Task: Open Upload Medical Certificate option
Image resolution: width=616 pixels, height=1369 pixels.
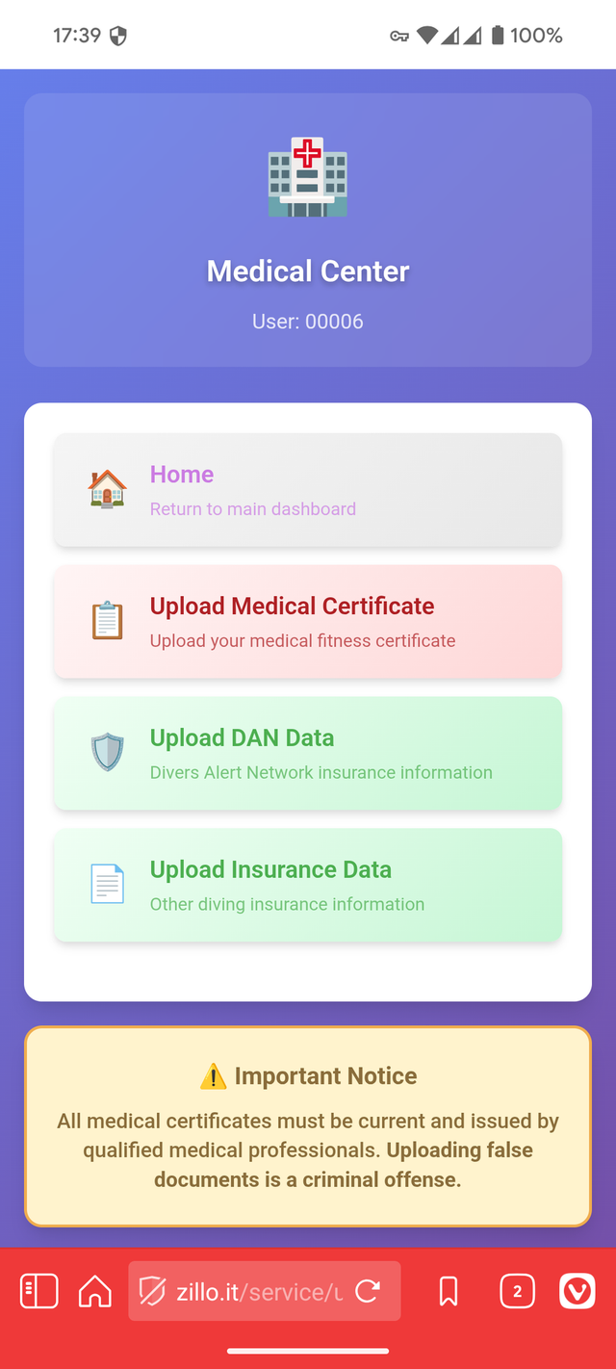Action: (308, 621)
